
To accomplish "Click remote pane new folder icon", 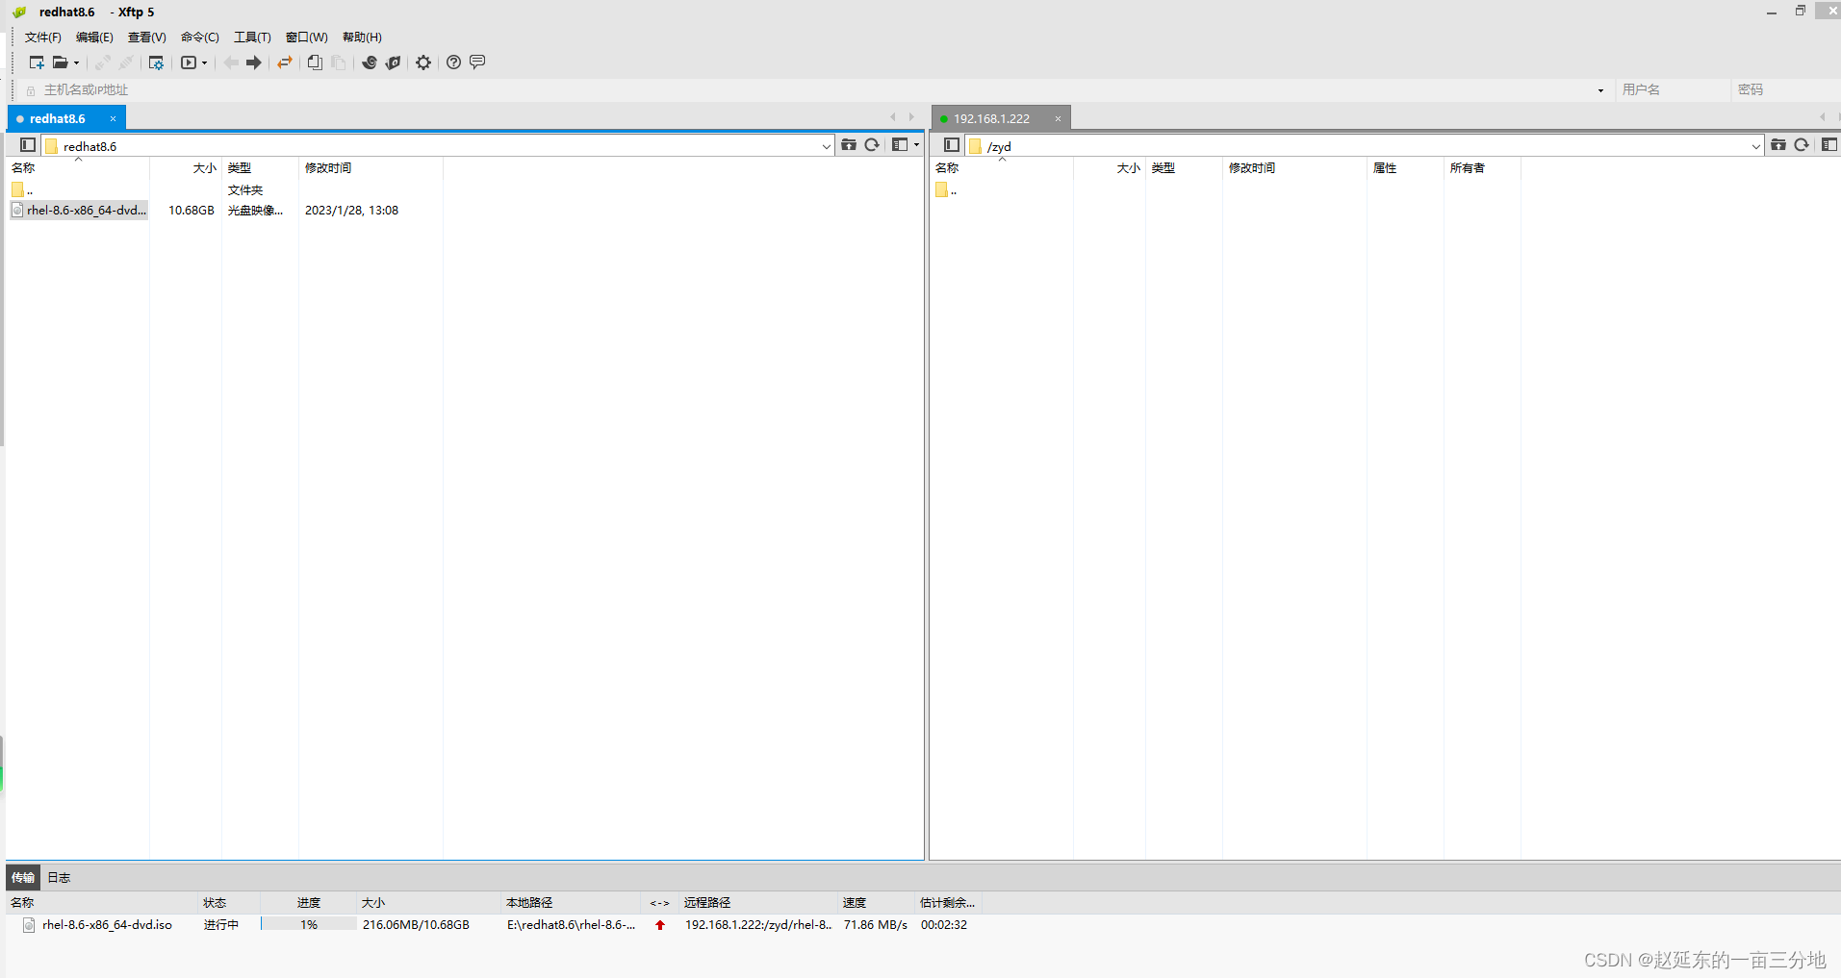I will click(x=1778, y=145).
